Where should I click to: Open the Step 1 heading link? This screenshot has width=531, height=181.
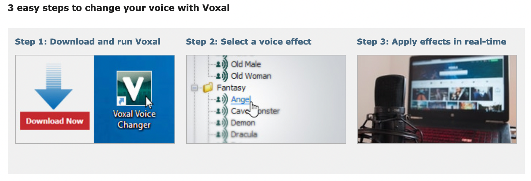click(x=88, y=42)
